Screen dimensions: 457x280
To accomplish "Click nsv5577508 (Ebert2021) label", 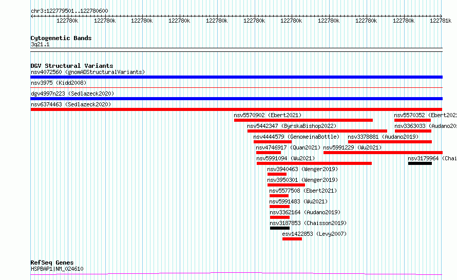I will [x=303, y=191].
